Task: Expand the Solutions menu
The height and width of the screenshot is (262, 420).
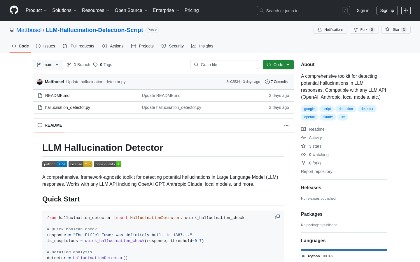Action: (x=64, y=10)
